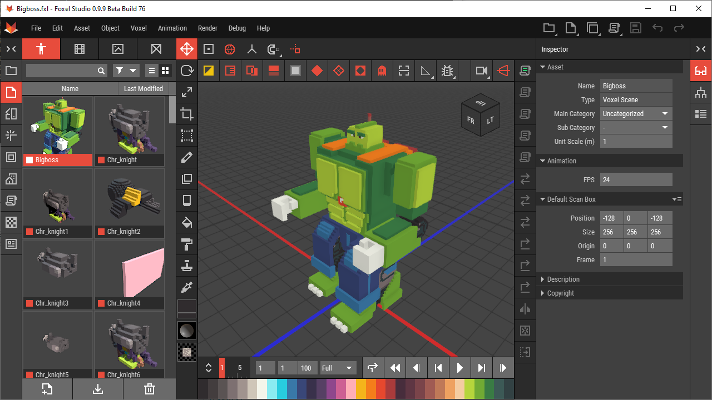Sort assets by Last Modified column

click(x=142, y=88)
